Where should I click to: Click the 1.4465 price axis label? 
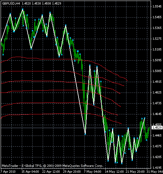(x=157, y=136)
